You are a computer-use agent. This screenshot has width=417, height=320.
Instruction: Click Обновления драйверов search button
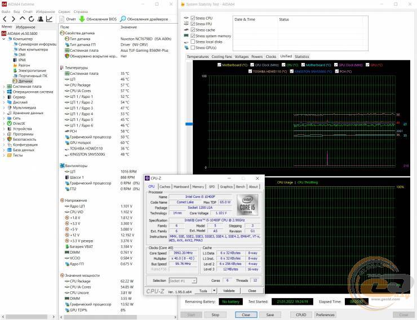point(144,19)
